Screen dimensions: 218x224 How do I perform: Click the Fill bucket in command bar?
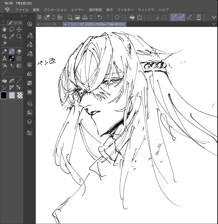click(x=132, y=17)
